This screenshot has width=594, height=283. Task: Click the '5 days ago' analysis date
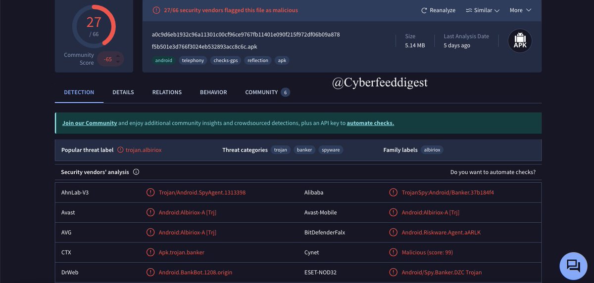tap(457, 45)
